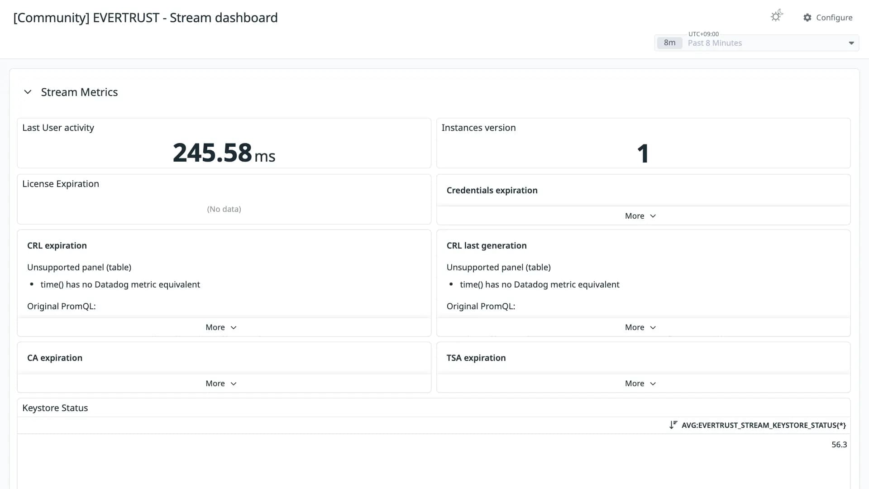This screenshot has width=869, height=489.
Task: Click the CA expiration heading
Action: coord(55,358)
